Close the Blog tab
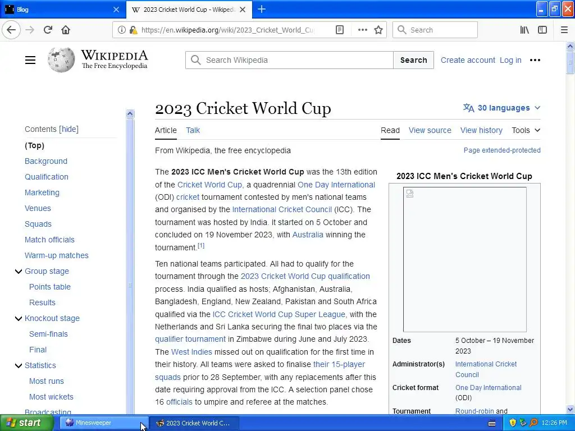The height and width of the screenshot is (431, 575). point(116,10)
